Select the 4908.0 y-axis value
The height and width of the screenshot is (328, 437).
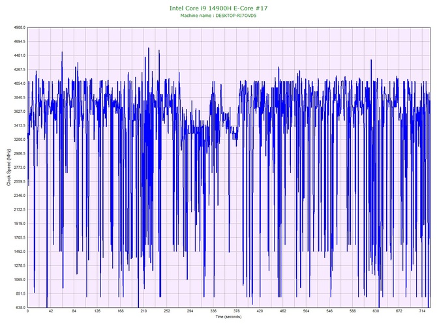pos(20,27)
